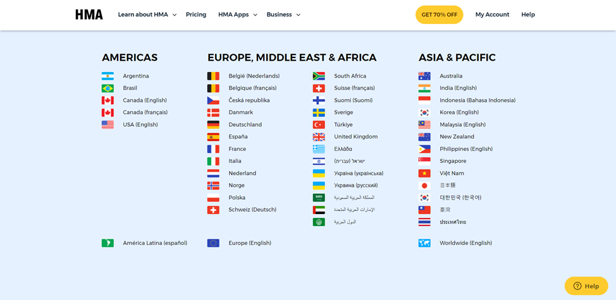Choose Україна (українська) link
Screen dimensions: 616x300
[359, 173]
